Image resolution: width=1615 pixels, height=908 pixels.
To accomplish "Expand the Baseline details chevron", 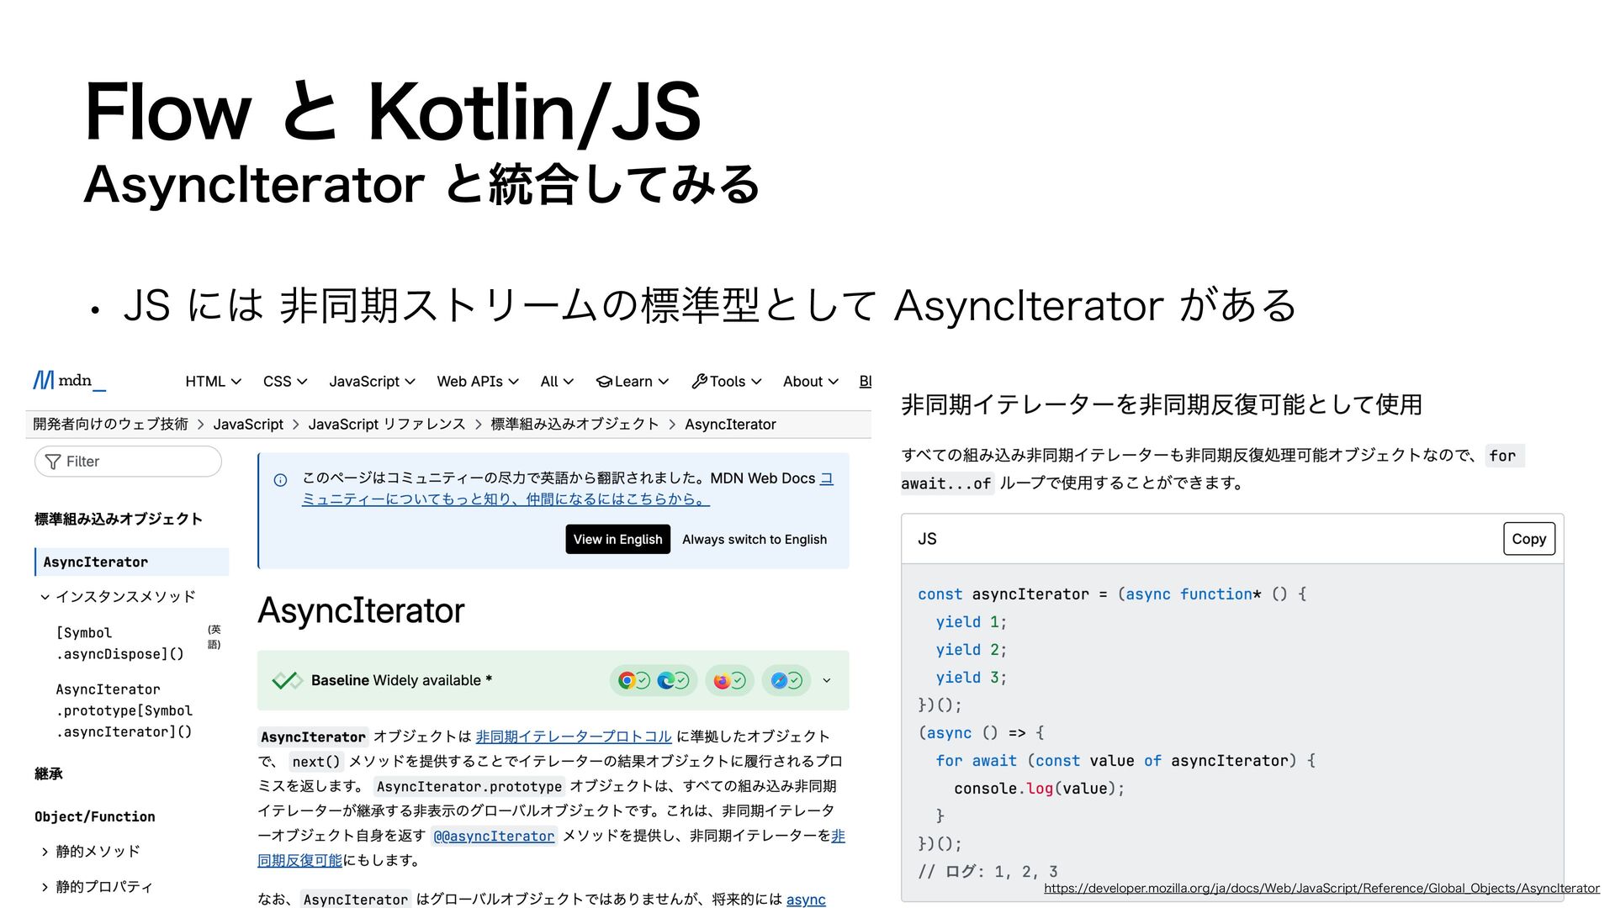I will click(827, 681).
